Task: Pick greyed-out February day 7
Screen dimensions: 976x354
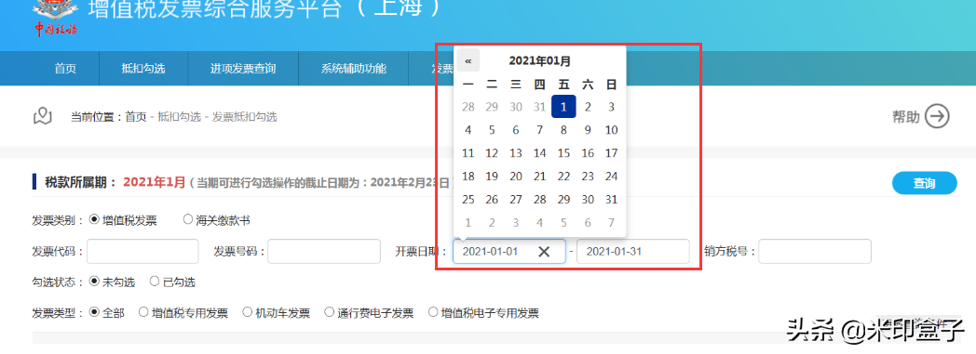Action: (x=611, y=223)
